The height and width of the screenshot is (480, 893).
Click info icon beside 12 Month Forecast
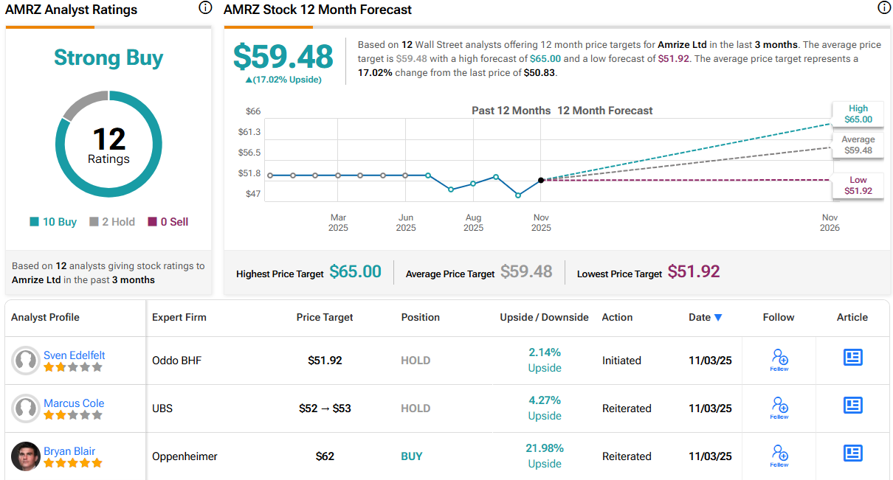[x=884, y=8]
